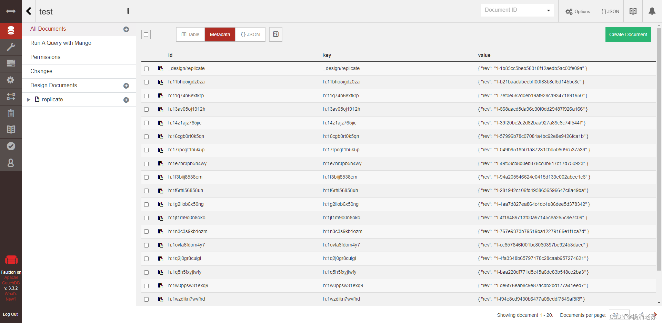Viewport: 662px width, 323px height.
Task: Open notifications bell icon
Action: click(652, 11)
